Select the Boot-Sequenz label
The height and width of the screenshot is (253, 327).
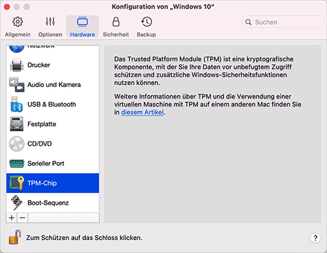point(48,203)
